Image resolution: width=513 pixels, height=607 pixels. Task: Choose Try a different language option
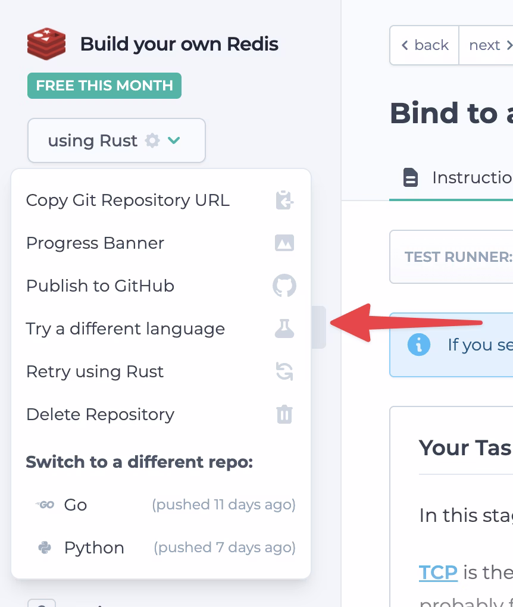pos(126,328)
